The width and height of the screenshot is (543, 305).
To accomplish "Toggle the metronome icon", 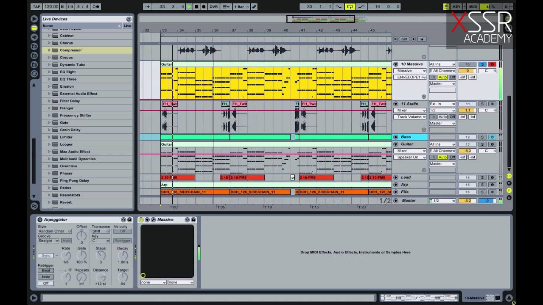I will (x=96, y=7).
